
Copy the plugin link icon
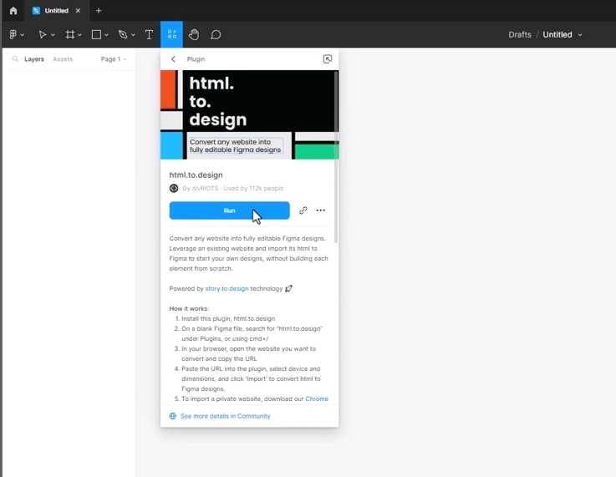303,211
